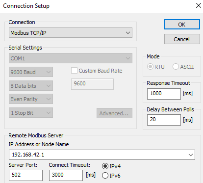This screenshot has height=183, width=203.
Task: Click the Delay Between Polls field
Action: (x=164, y=120)
